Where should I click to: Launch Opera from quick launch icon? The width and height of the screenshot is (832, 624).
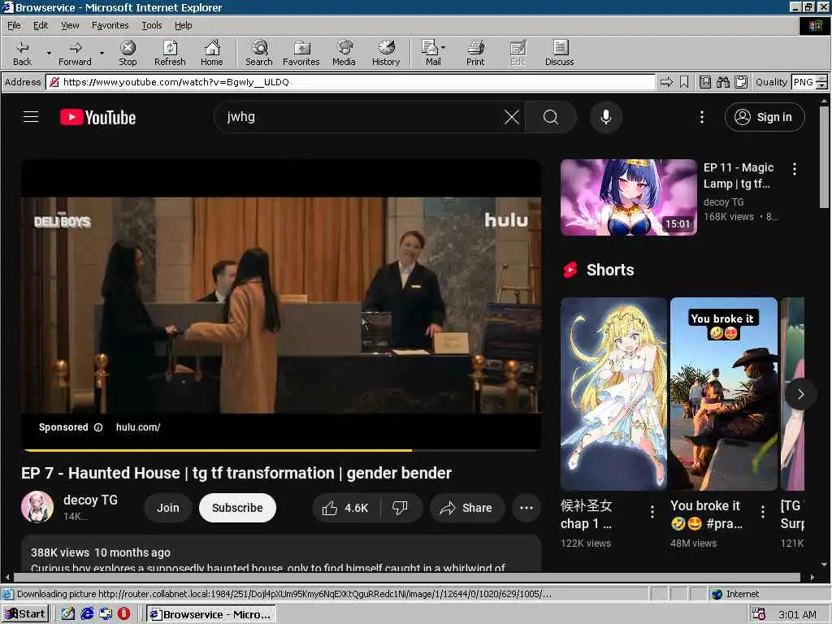[123, 614]
